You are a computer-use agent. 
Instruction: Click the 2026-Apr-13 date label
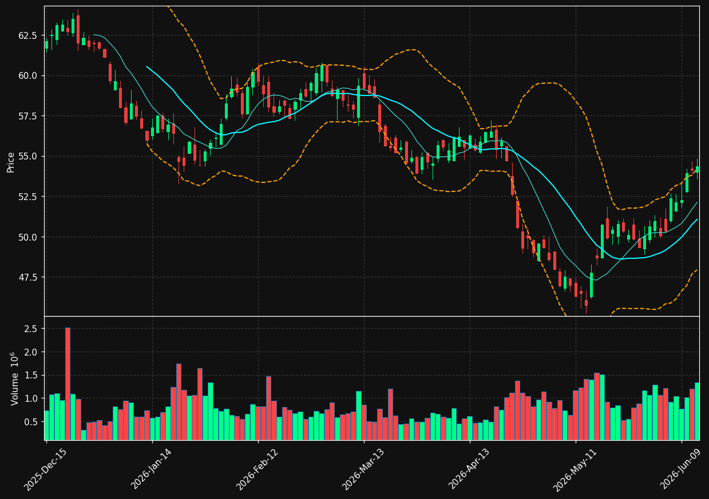pos(469,469)
